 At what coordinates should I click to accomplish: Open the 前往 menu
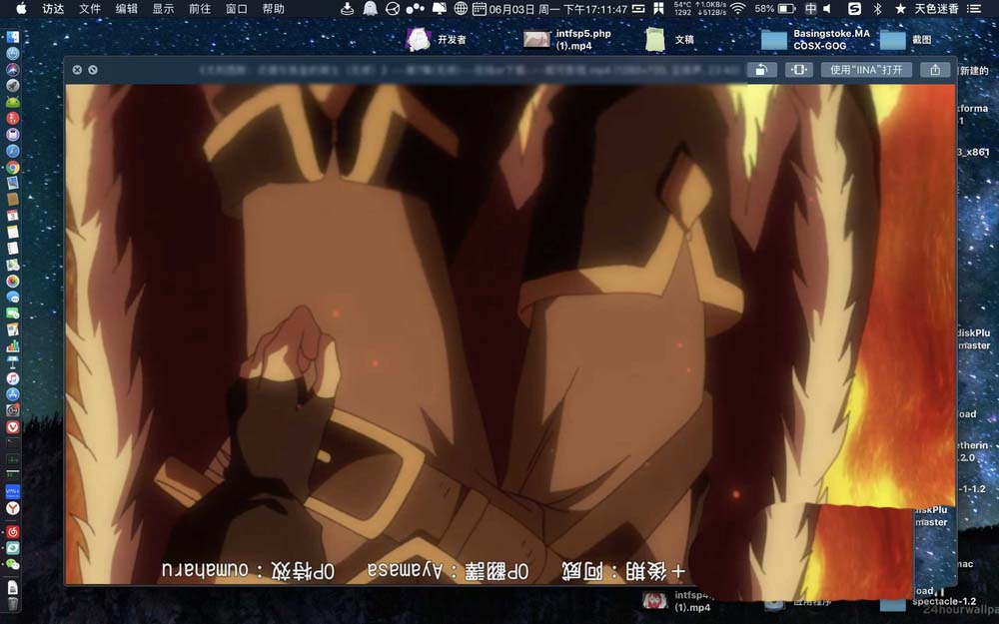point(200,8)
